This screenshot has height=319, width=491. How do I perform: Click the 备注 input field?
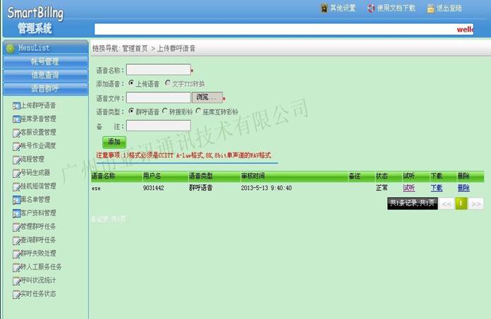pyautogui.click(x=159, y=126)
